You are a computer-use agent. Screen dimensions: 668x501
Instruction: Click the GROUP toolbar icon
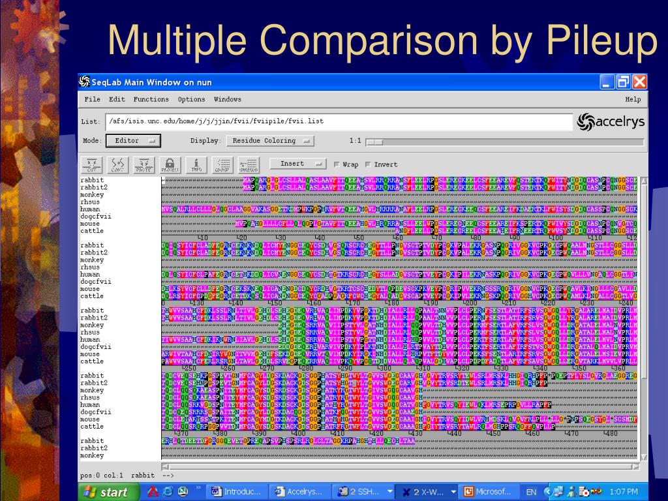tap(222, 165)
